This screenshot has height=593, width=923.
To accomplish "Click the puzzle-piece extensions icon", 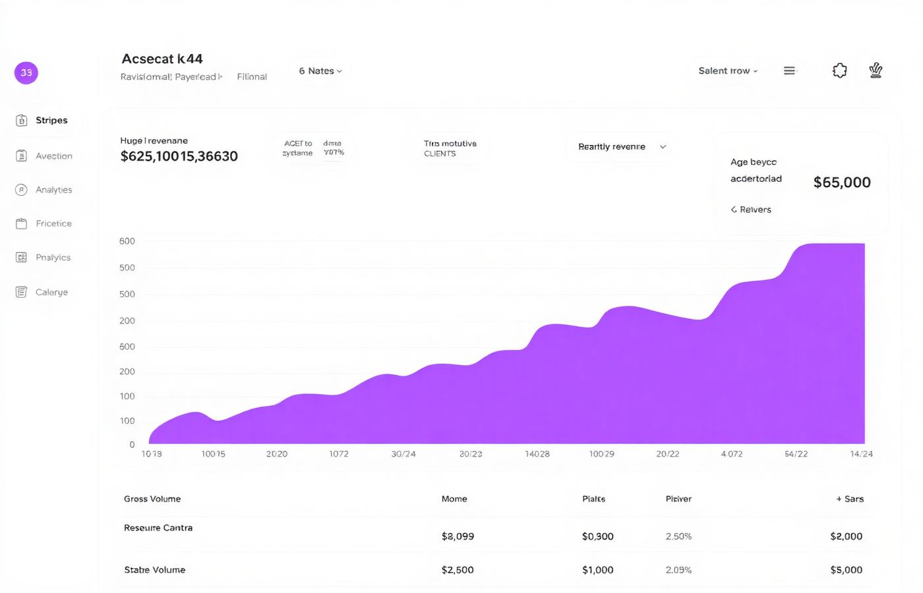I will pyautogui.click(x=839, y=71).
